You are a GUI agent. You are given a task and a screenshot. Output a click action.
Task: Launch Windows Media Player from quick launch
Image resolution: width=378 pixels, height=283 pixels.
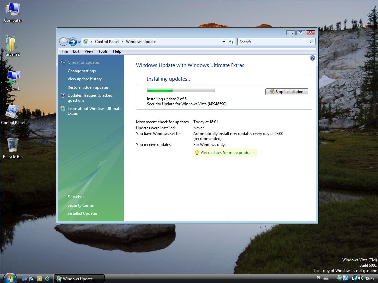pos(39,279)
